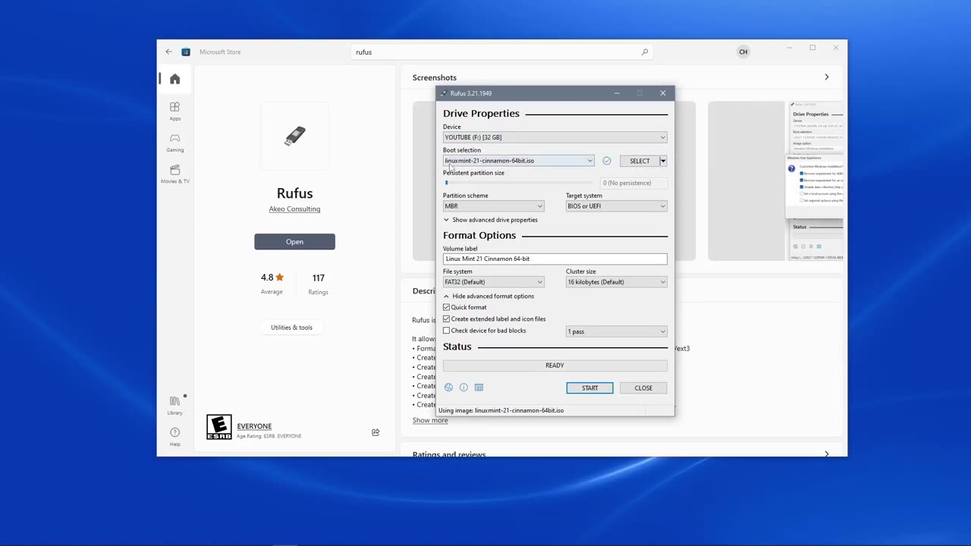Close the Rufus window with X
Image resolution: width=971 pixels, height=546 pixels.
coord(663,93)
